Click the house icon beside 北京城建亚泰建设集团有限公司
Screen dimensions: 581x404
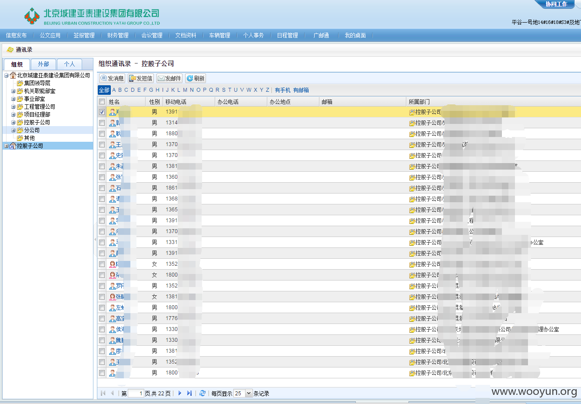13,75
